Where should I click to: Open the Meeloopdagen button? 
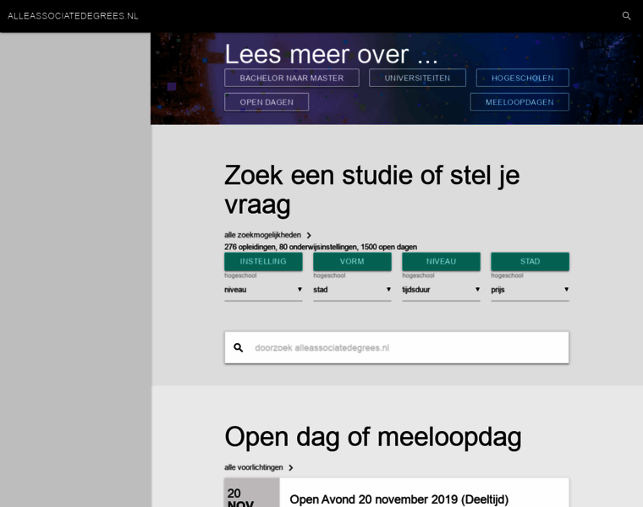pyautogui.click(x=519, y=102)
